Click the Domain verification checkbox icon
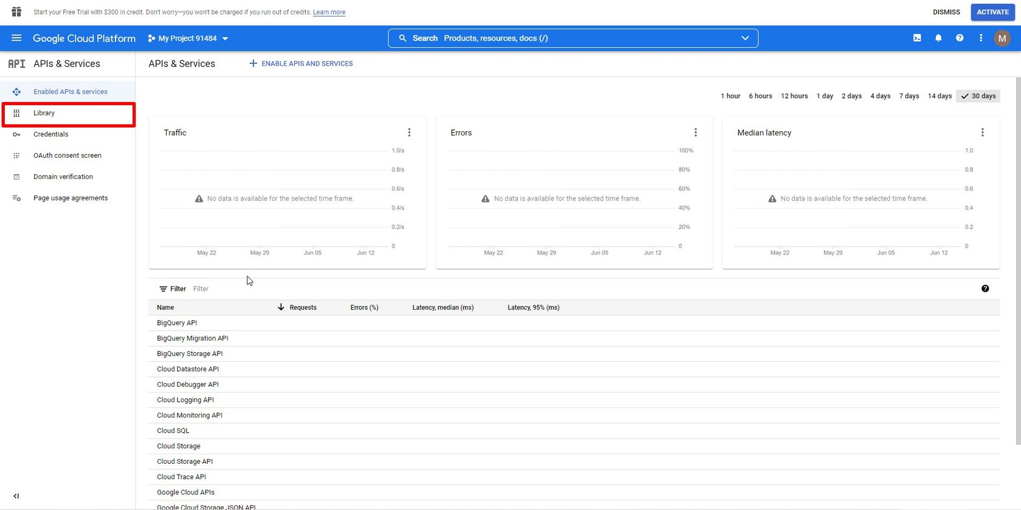Screen dimensions: 1021x510 pos(16,177)
